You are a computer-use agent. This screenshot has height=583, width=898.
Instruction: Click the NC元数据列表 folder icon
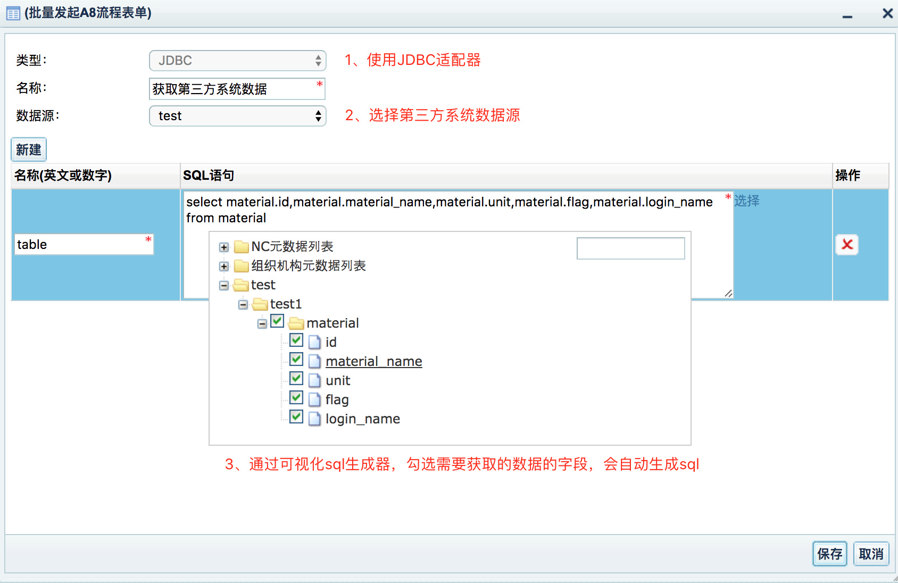[x=242, y=247]
